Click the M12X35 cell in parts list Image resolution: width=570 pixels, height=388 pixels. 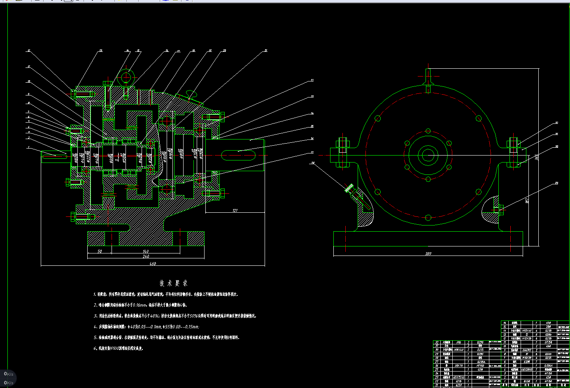[527, 338]
